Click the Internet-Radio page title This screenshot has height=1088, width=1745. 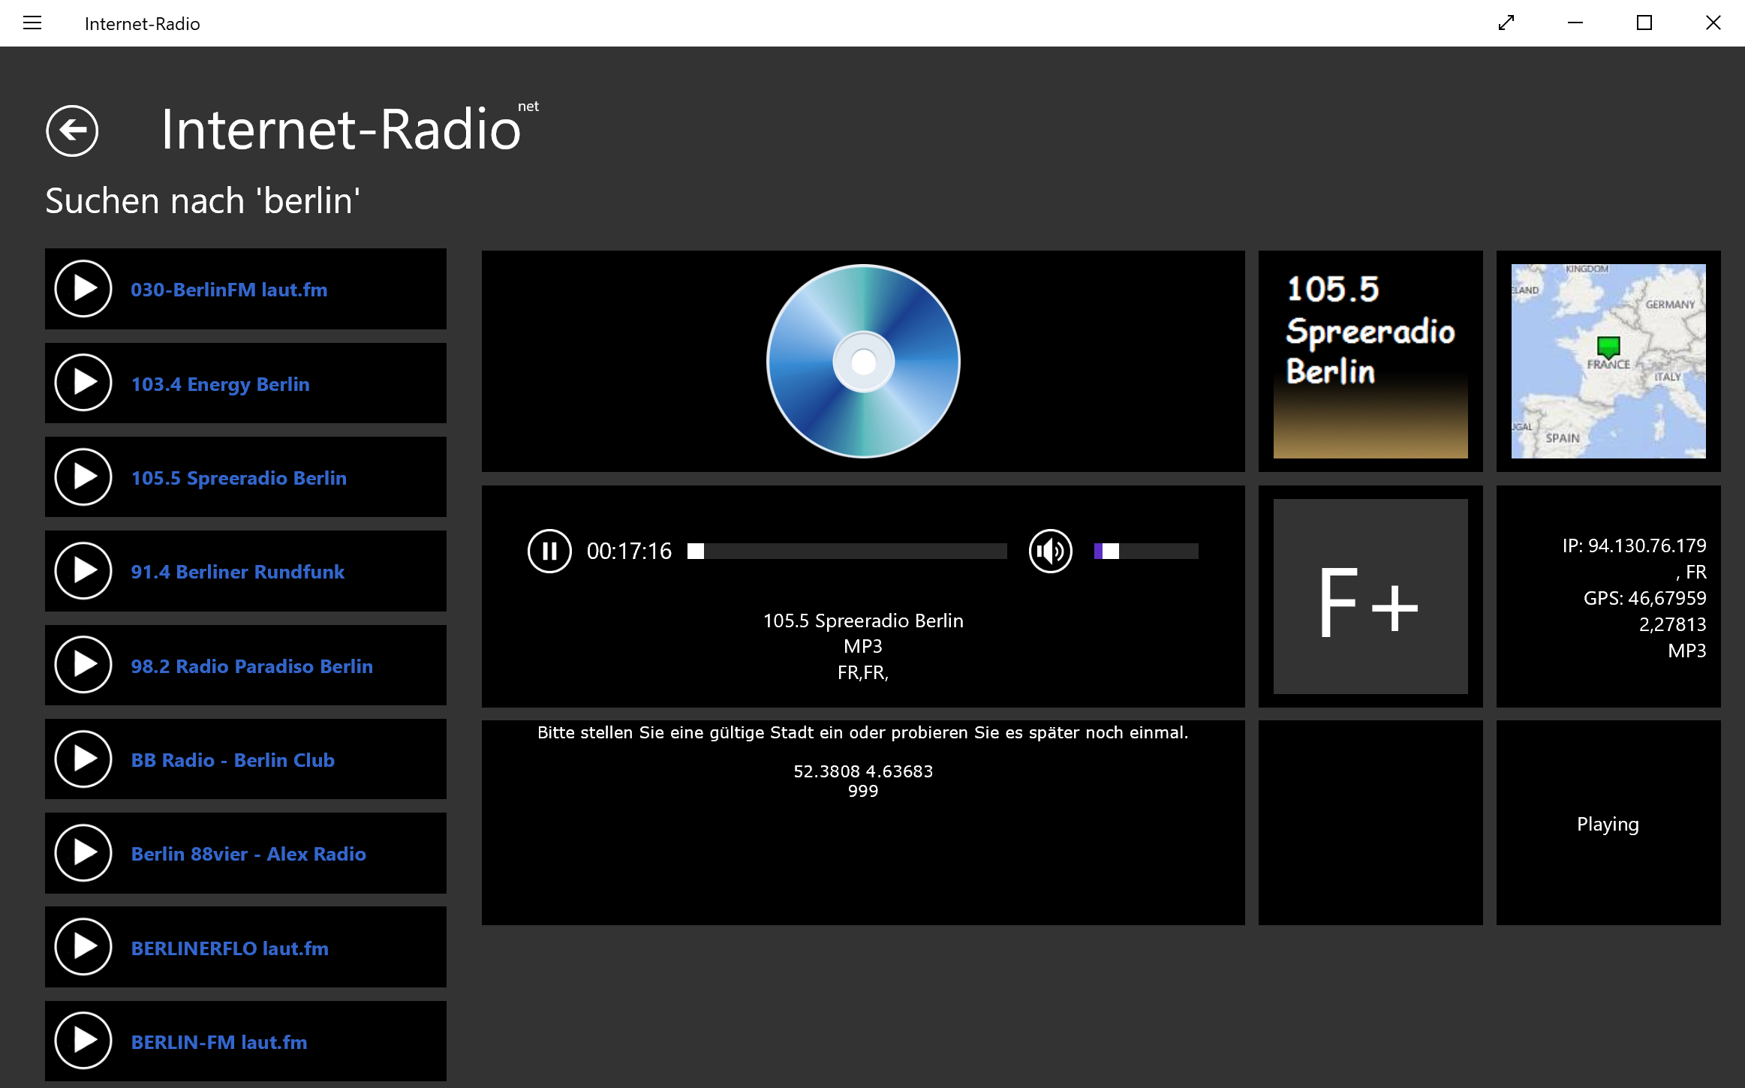tap(341, 129)
